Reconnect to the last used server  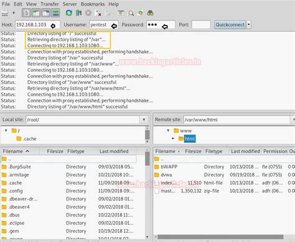(108, 13)
